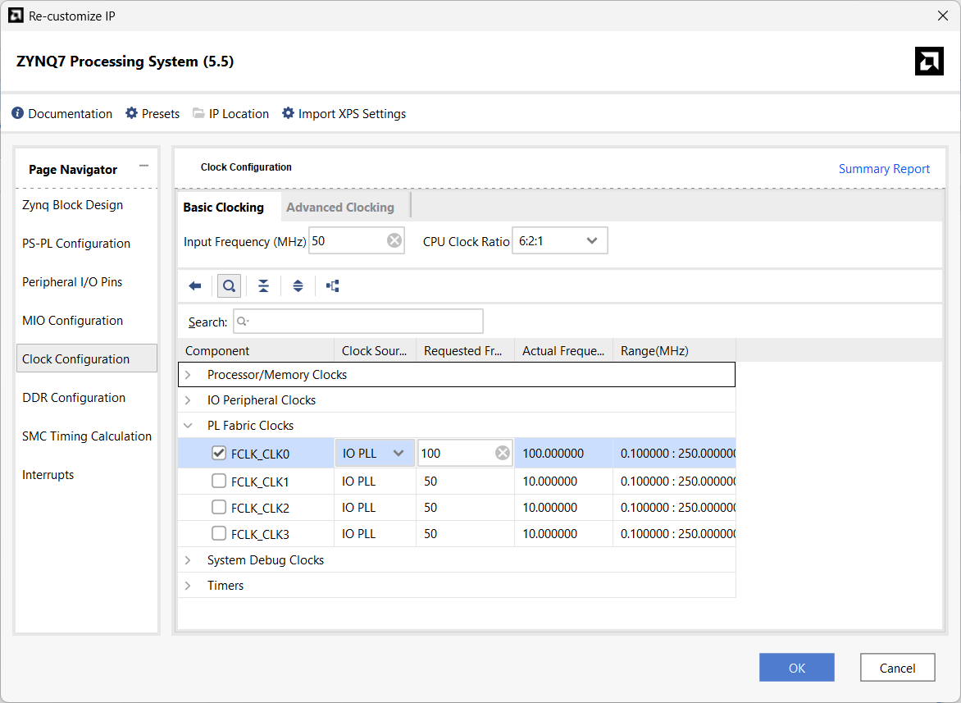Click the Documentation info icon

18,113
